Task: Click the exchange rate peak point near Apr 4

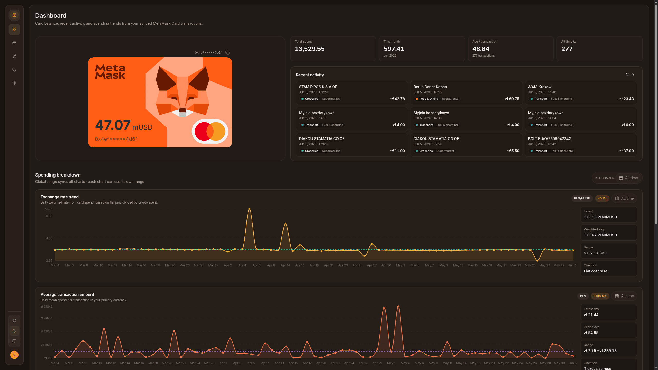Action: point(249,209)
